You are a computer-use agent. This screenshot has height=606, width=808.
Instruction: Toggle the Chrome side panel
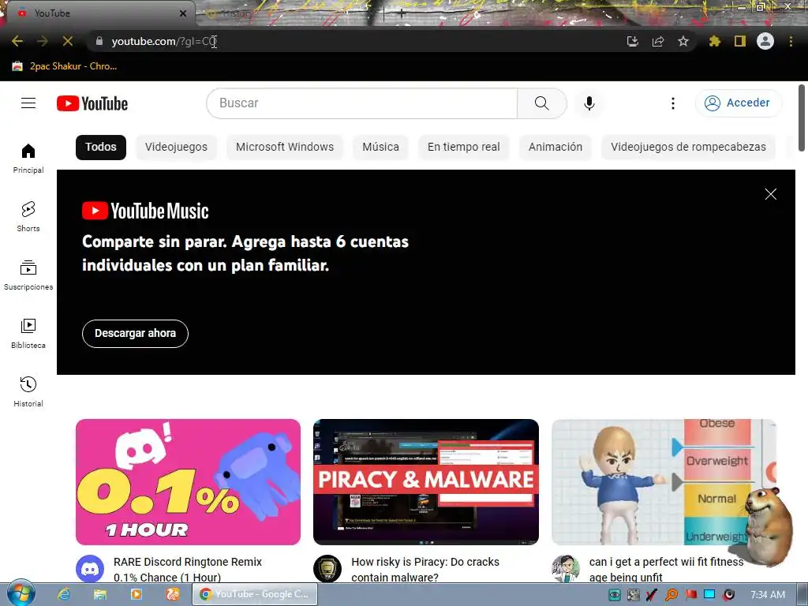coord(740,41)
